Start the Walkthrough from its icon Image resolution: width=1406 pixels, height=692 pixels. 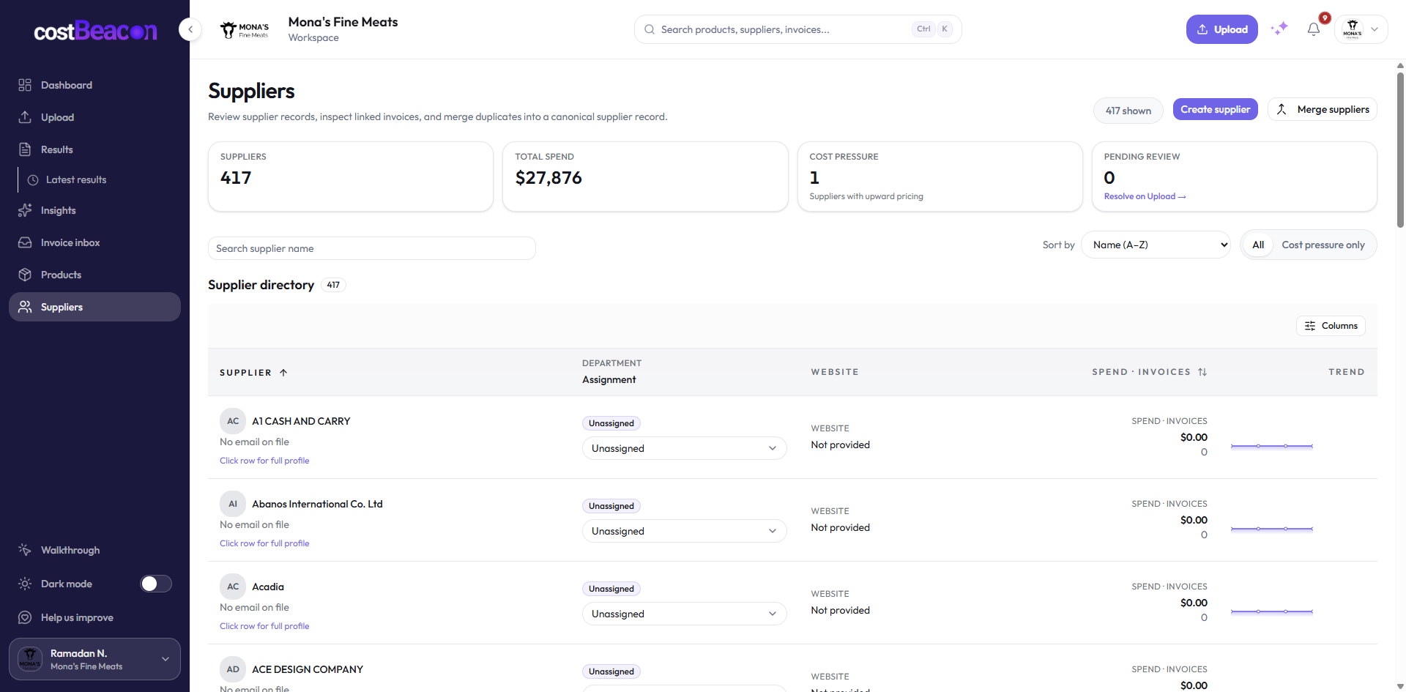point(25,550)
